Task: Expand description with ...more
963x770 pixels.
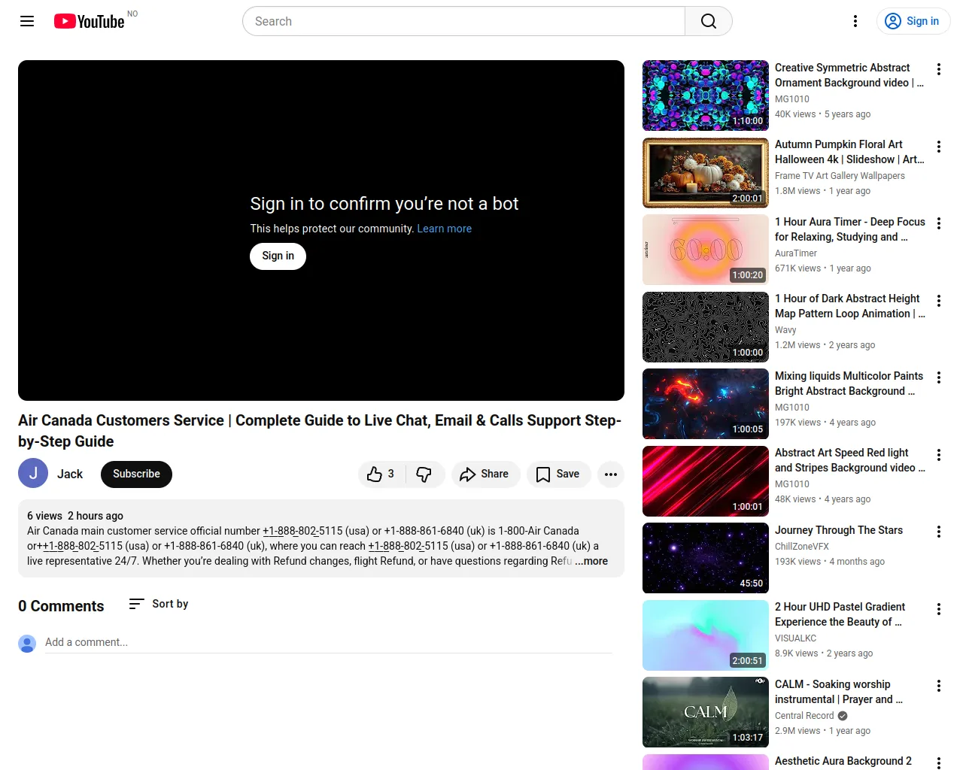Action: point(591,561)
